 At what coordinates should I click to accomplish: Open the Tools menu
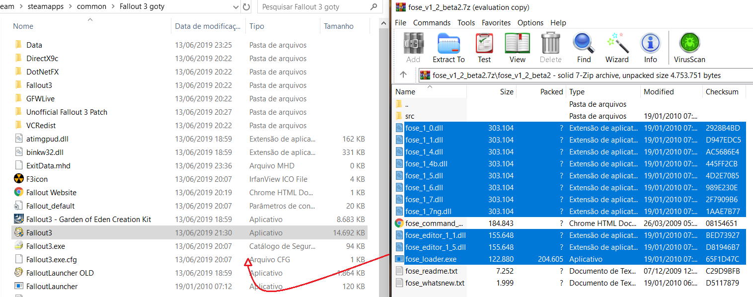466,23
